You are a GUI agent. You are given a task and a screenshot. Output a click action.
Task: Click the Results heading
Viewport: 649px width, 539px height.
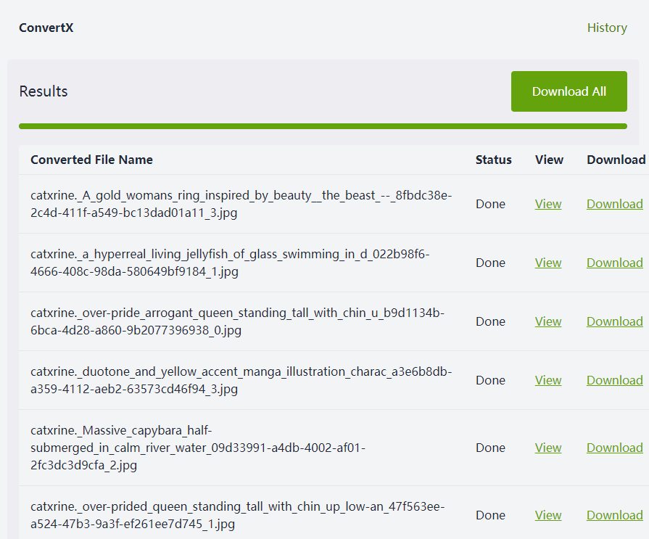pyautogui.click(x=44, y=91)
